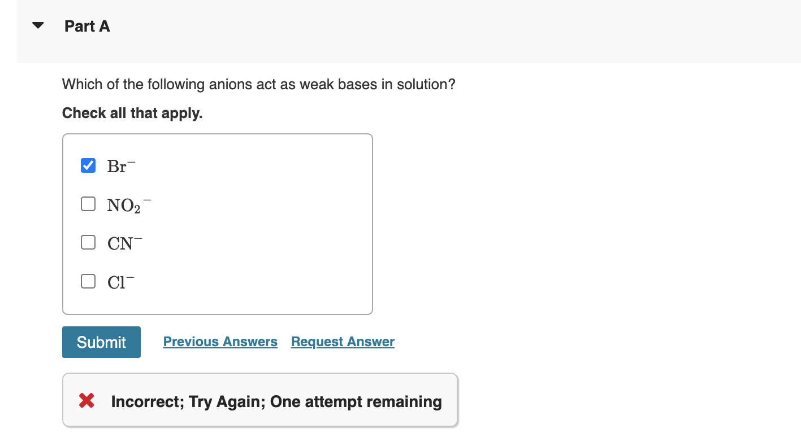Open the Previous Answers link
Viewport: 801px width, 437px height.
[x=220, y=341]
